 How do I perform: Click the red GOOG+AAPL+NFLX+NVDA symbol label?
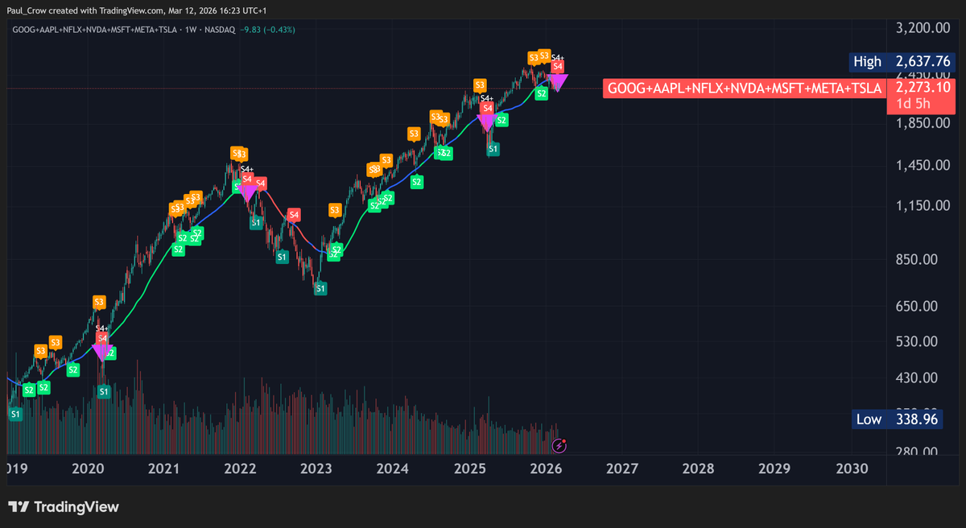point(744,88)
